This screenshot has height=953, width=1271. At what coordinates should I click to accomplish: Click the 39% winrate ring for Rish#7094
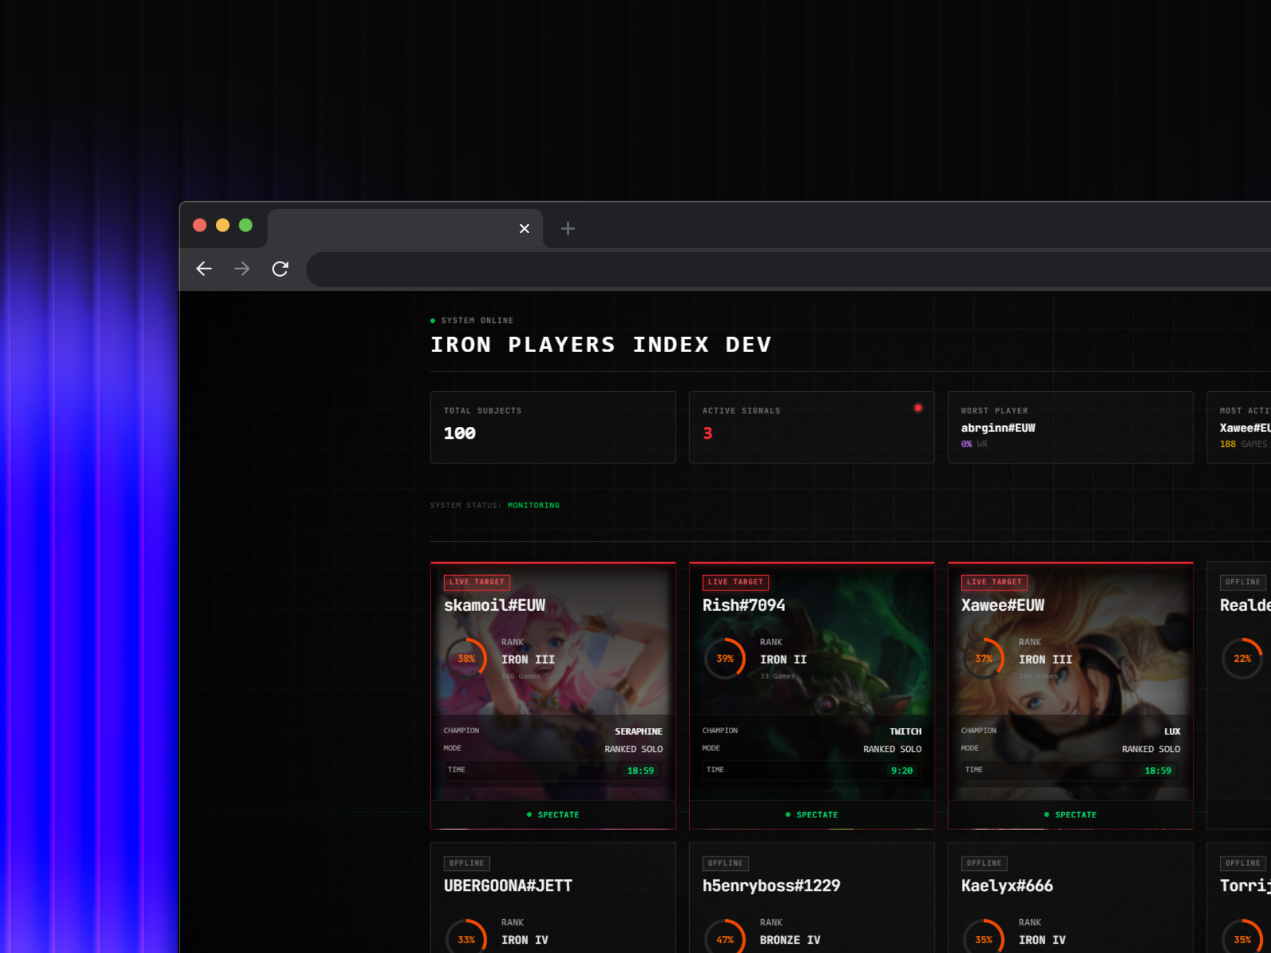coord(725,658)
